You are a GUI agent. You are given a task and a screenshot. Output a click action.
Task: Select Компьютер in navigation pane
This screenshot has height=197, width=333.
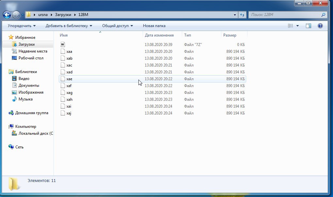coord(26,126)
